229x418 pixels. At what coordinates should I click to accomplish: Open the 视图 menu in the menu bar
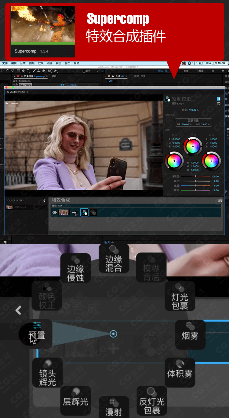pyautogui.click(x=59, y=63)
